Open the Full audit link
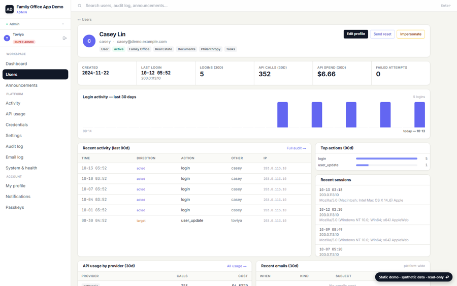Image resolution: width=457 pixels, height=286 pixels. [x=296, y=148]
